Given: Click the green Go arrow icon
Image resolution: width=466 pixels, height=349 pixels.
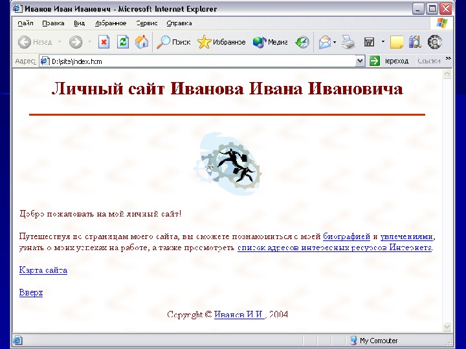Looking at the screenshot, I should click(375, 61).
